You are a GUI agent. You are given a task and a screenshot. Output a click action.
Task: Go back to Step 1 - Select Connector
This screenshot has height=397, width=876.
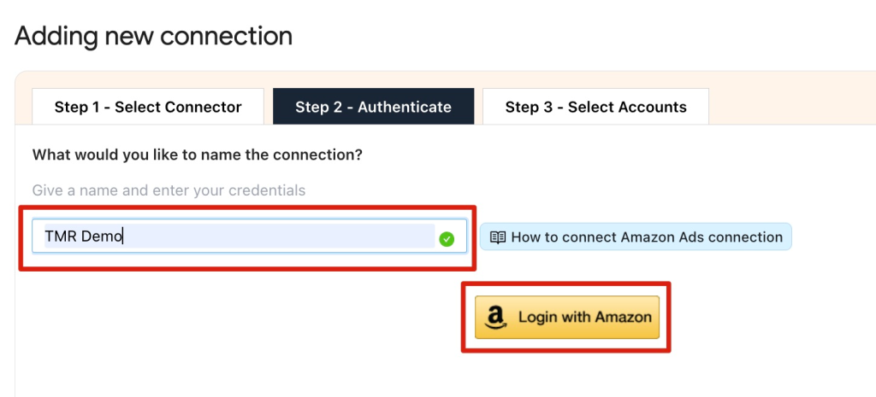point(148,108)
